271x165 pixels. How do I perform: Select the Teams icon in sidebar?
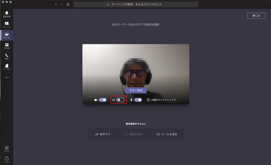pos(7,35)
